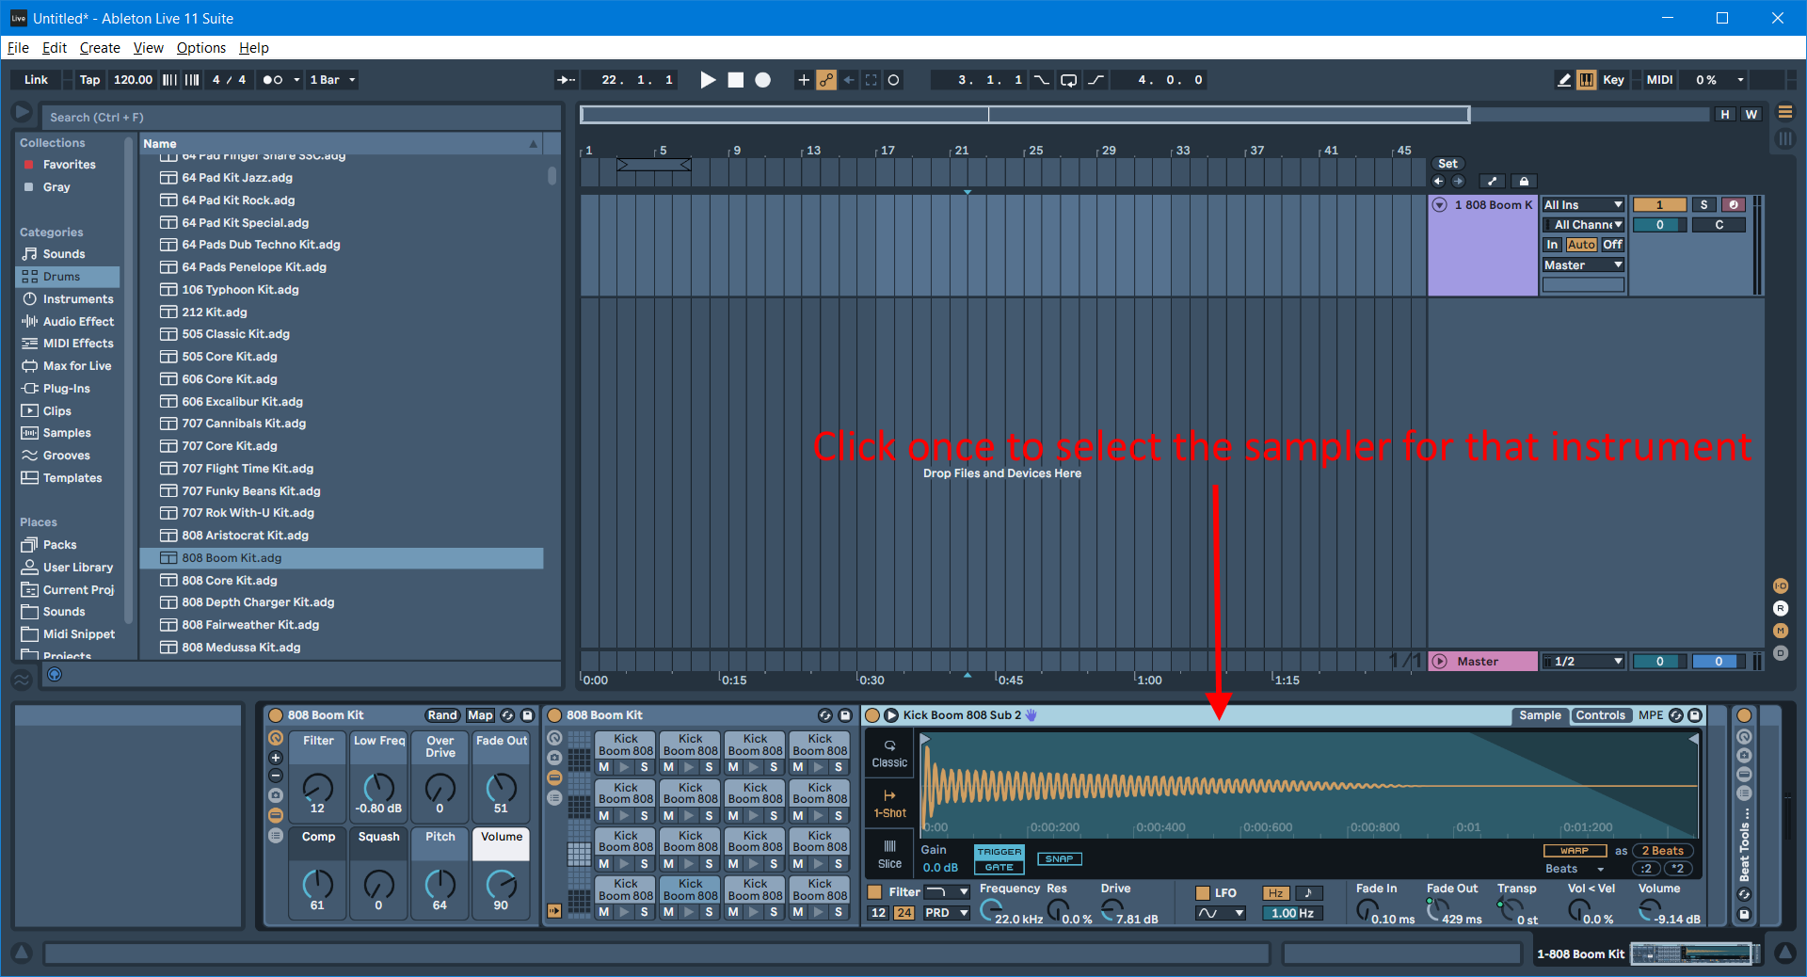The height and width of the screenshot is (977, 1807).
Task: Open the Create menu
Action: (x=100, y=48)
